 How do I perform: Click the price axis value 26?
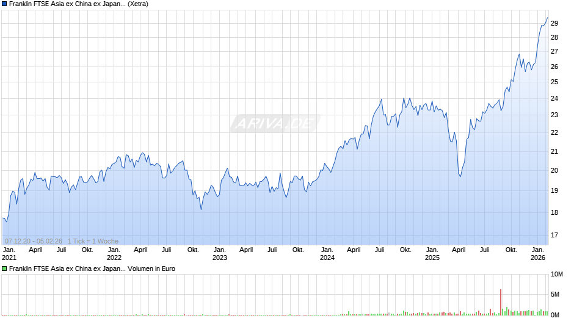point(554,67)
